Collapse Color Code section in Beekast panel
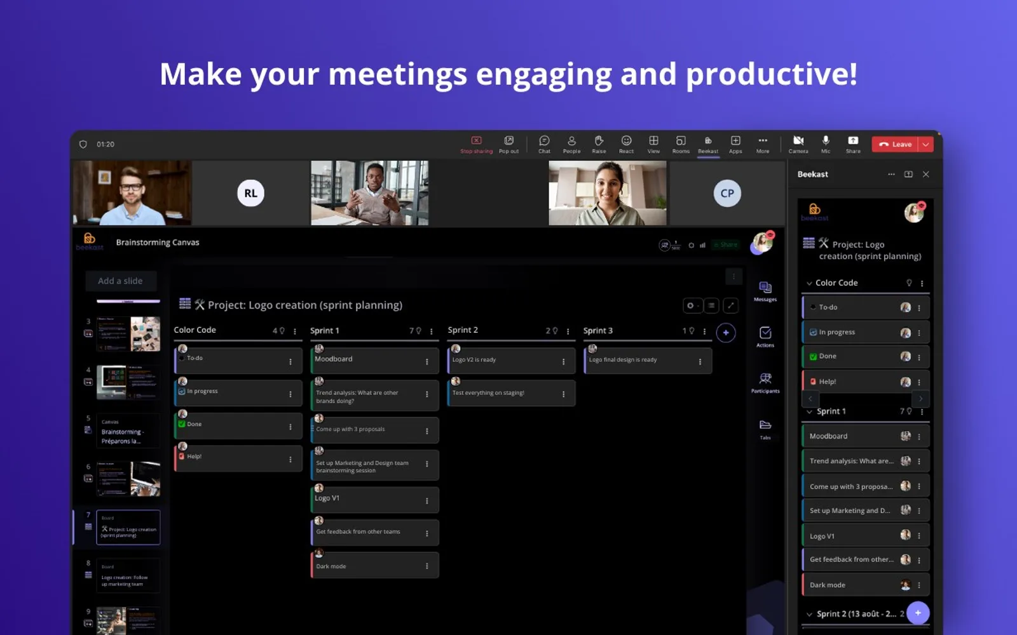Viewport: 1017px width, 635px height. pyautogui.click(x=809, y=283)
